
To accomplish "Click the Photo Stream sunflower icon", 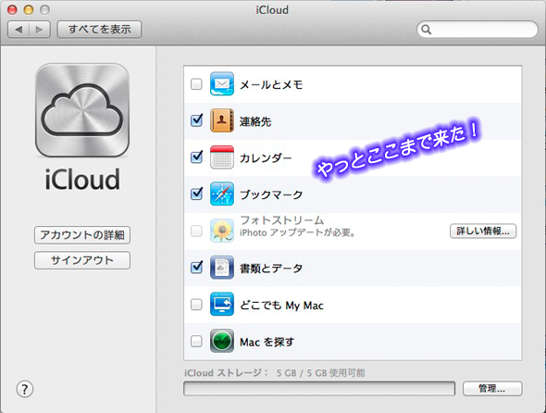I will 222,231.
